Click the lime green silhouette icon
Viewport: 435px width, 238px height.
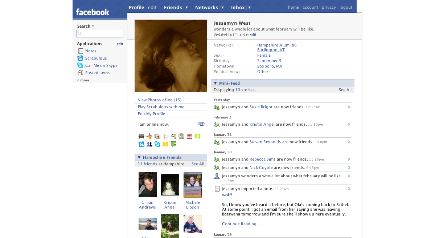pos(197,136)
